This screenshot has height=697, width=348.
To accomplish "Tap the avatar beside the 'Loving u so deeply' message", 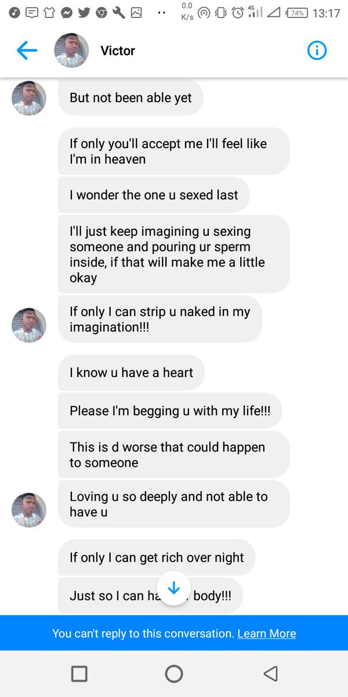I will tap(29, 511).
